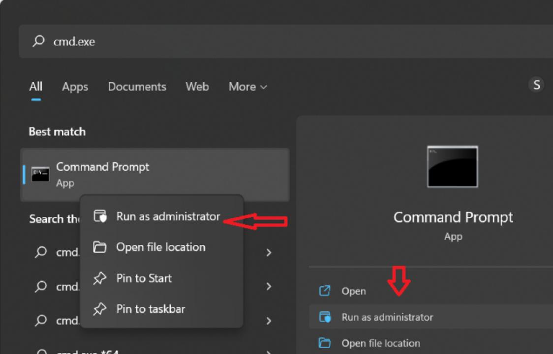Screen dimensions: 553x354
Task: Click the search field containing cmd.exe
Action: click(x=285, y=41)
